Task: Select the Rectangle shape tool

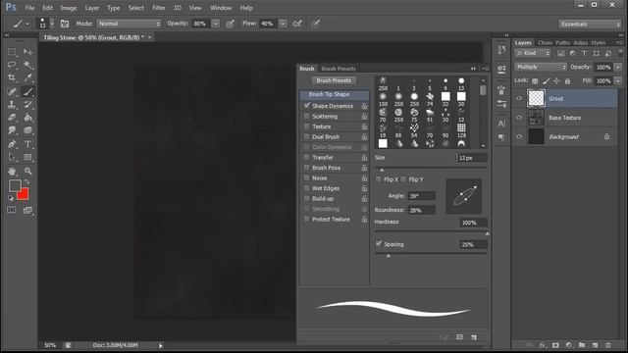Action: tap(27, 157)
